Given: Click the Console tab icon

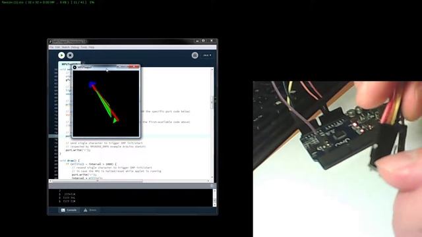Looking at the screenshot, I should tap(63, 210).
